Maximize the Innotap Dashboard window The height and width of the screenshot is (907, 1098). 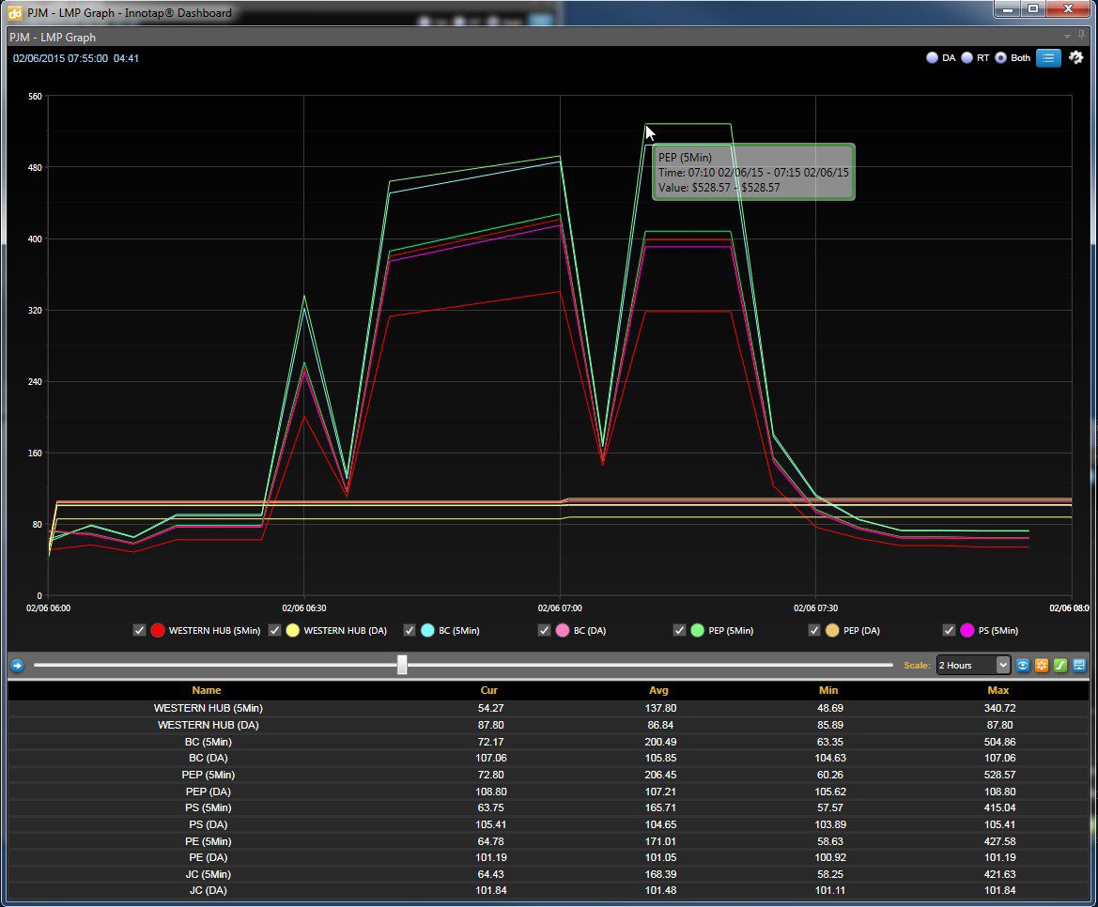(1033, 8)
